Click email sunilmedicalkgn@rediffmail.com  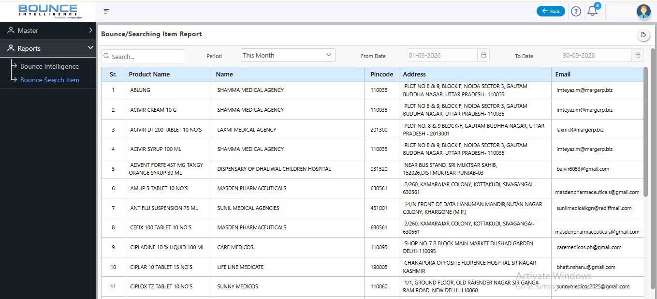click(594, 208)
